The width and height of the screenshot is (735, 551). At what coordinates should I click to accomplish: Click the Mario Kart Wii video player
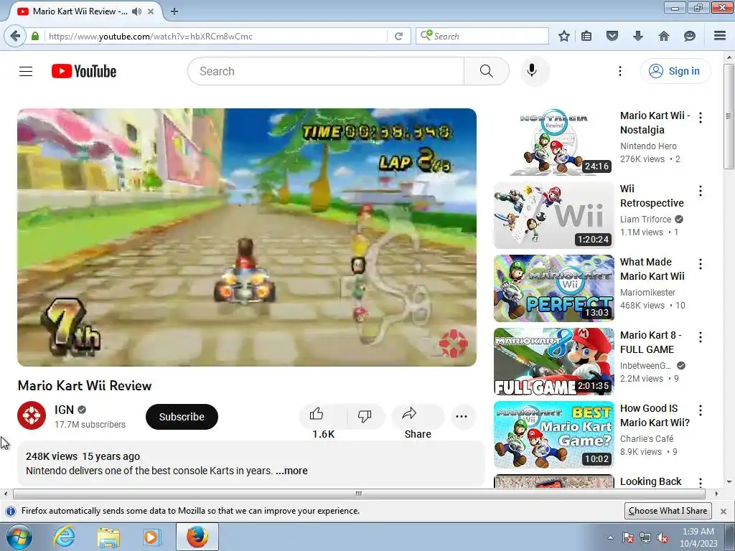(x=247, y=237)
